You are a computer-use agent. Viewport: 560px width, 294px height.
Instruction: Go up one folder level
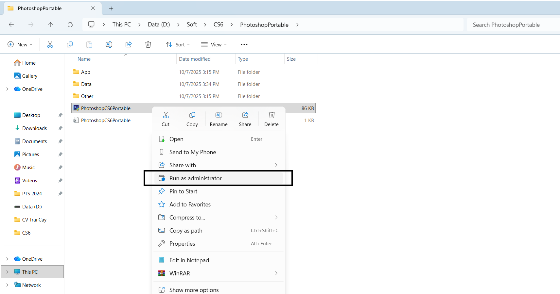tap(50, 25)
